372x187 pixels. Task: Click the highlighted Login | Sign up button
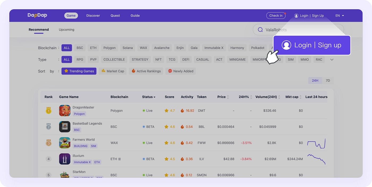click(312, 45)
